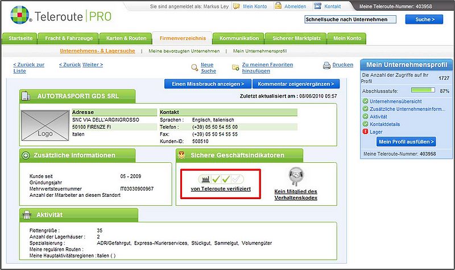Click the phone number (+39) 05 50 54 55 00

pos(215,127)
